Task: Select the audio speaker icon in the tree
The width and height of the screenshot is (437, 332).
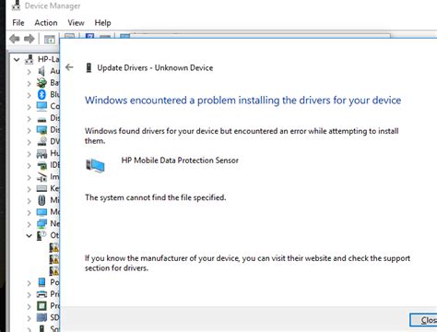Action: (x=41, y=71)
